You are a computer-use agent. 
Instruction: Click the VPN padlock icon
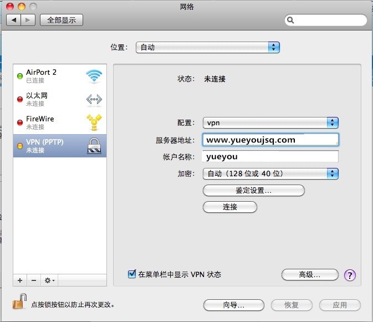point(94,146)
